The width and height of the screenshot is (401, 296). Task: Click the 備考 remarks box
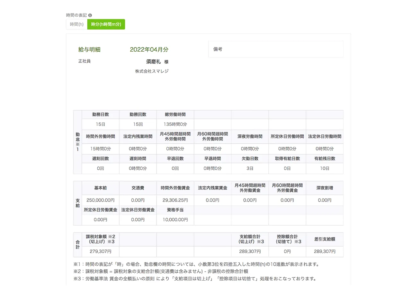[x=276, y=49]
